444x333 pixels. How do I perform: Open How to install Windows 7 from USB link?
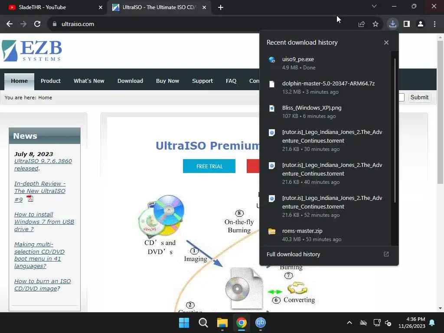pos(44,222)
